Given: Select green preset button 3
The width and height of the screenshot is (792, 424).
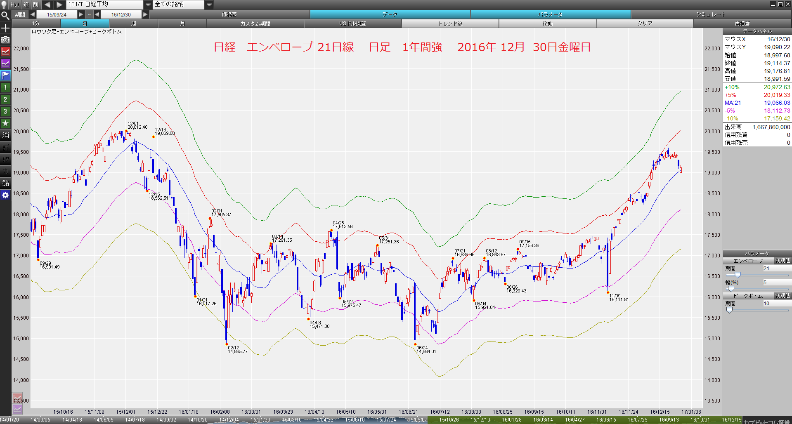Looking at the screenshot, I should [x=5, y=111].
